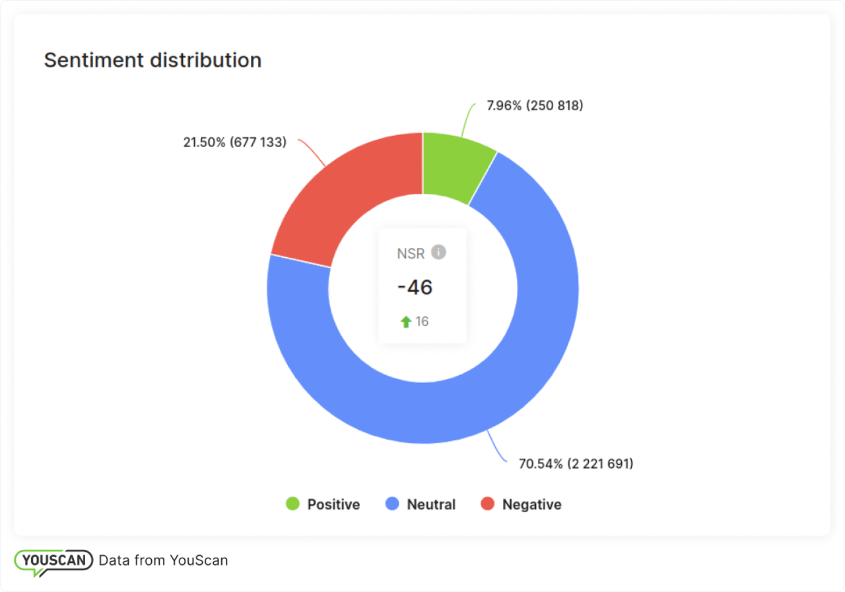Image resolution: width=845 pixels, height=592 pixels.
Task: Click the red Negative legend dot
Action: (x=488, y=504)
